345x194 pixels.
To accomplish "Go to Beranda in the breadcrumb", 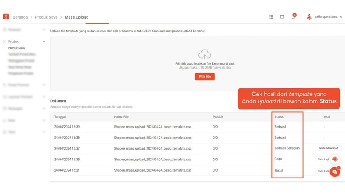I will click(x=20, y=17).
